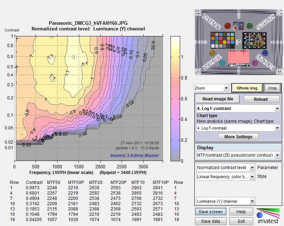Open the top Log F-contrast dropdown above Chart type
Screen dimensions: 284x226
[x=238, y=108]
